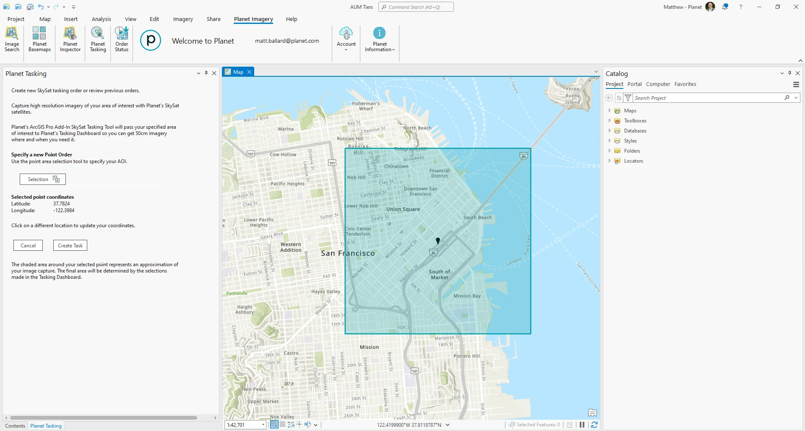The image size is (805, 431).
Task: Click the user profile picture
Action: click(710, 7)
